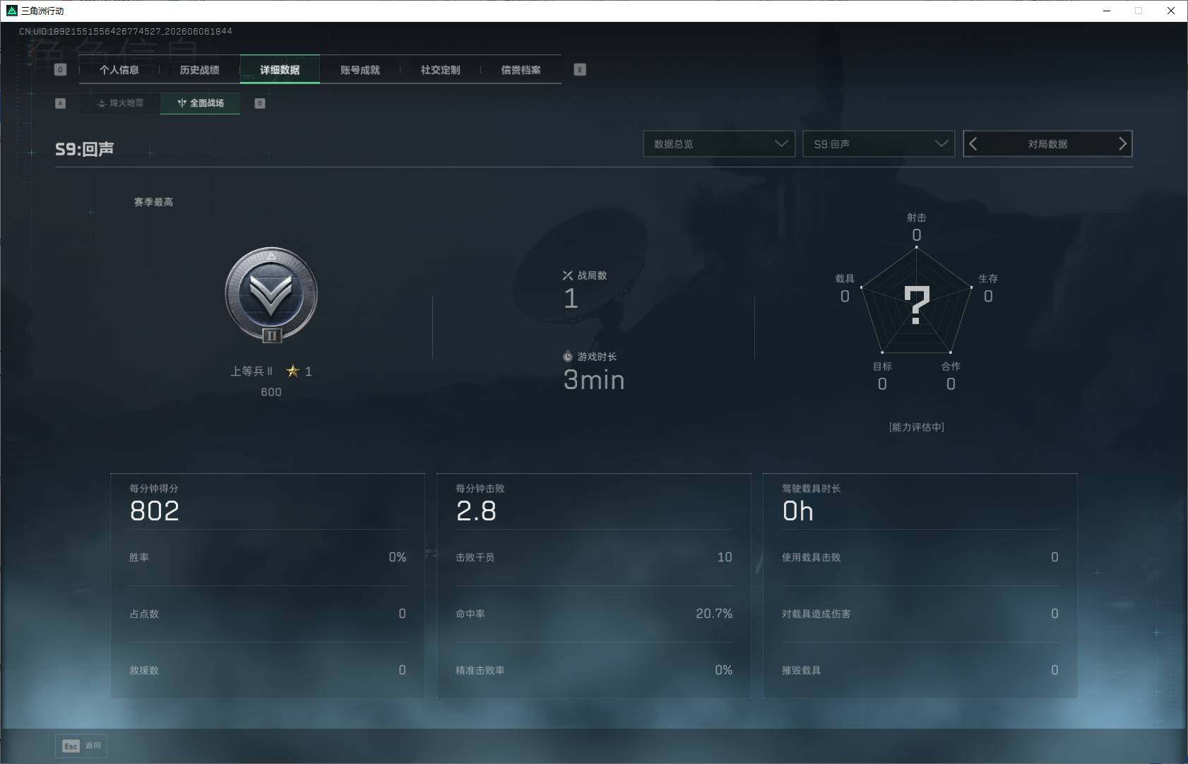Click the [能力评估中] status text

pyautogui.click(x=917, y=427)
